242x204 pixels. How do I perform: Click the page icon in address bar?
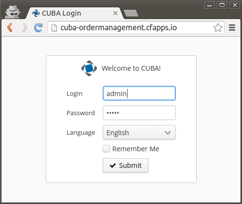pyautogui.click(x=54, y=27)
